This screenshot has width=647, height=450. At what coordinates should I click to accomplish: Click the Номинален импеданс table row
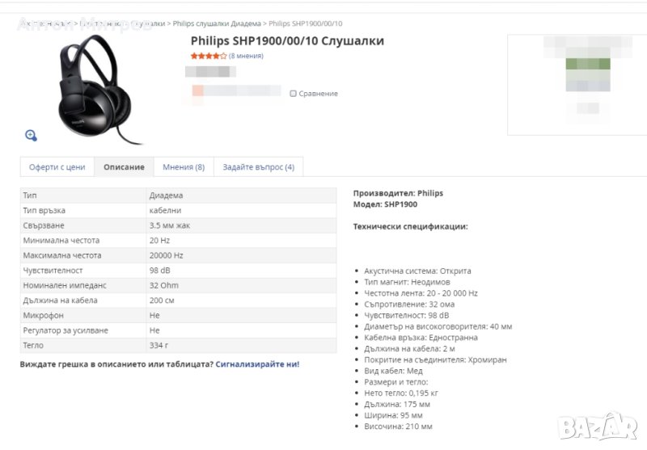tap(178, 285)
